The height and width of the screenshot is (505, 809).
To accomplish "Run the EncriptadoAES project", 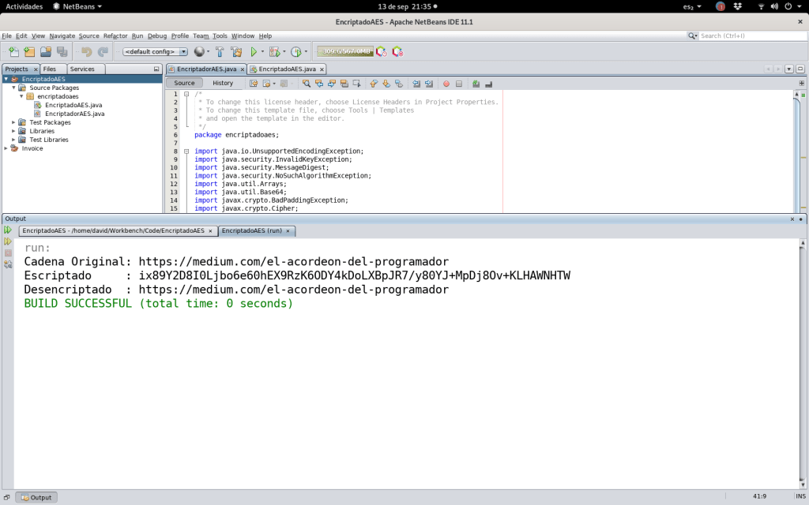I will click(x=253, y=51).
